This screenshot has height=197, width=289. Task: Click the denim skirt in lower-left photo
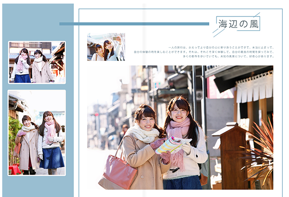[51, 157]
